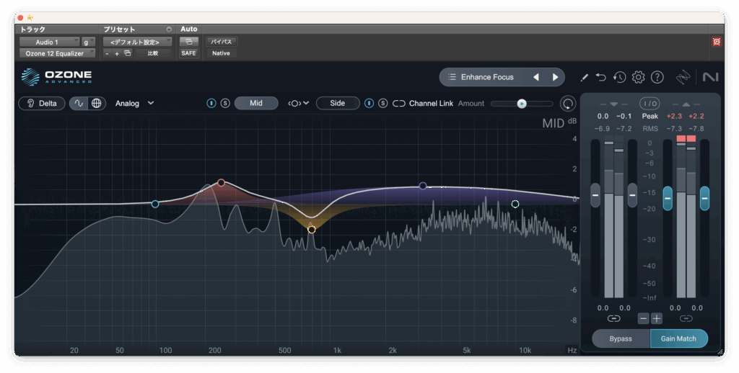Screen dimensions: 739x373
Task: Solo the Mid channel
Action: [x=225, y=104]
